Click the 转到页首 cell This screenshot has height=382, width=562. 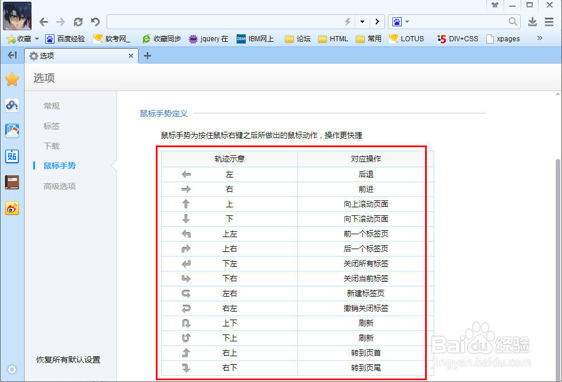pyautogui.click(x=366, y=353)
